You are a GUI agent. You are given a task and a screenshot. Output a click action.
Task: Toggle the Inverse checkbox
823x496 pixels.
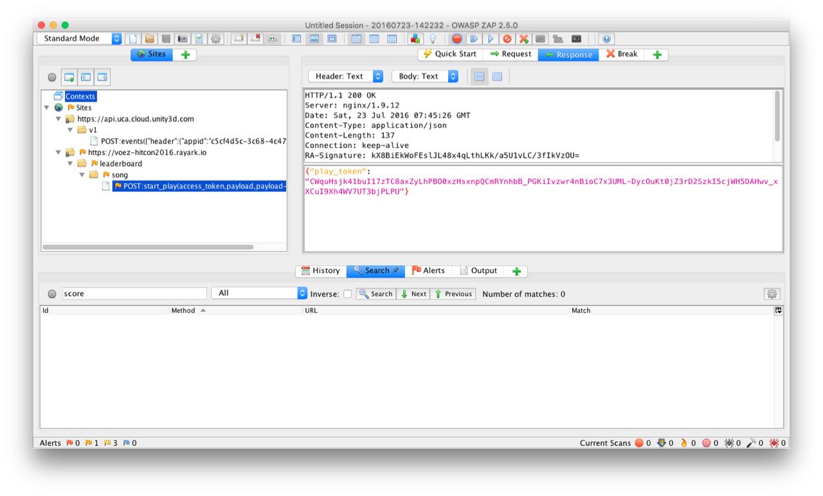[347, 294]
